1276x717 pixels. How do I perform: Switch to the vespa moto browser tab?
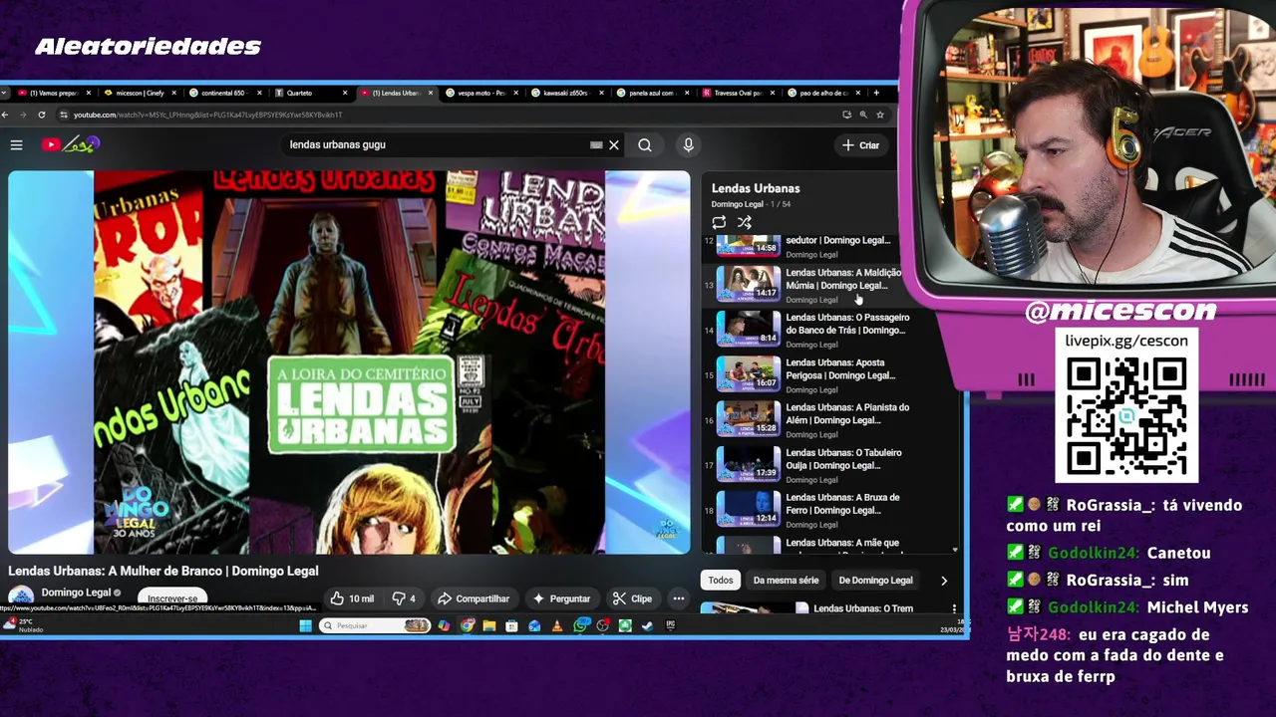pyautogui.click(x=481, y=93)
